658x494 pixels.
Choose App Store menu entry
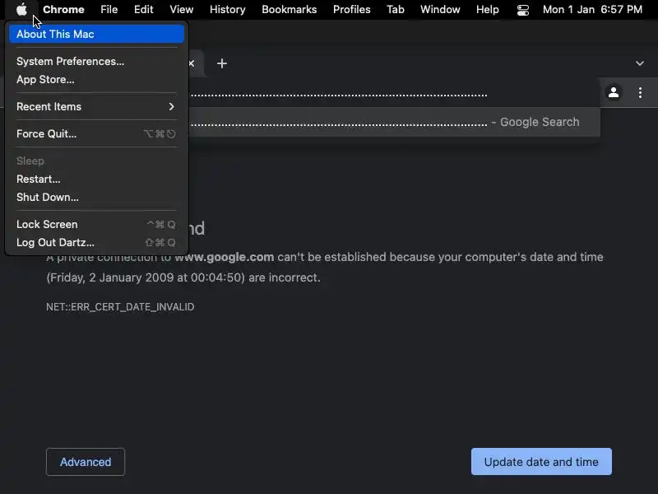[96, 79]
